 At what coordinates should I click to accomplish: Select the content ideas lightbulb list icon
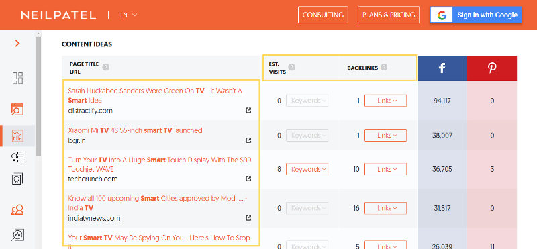[x=17, y=157]
